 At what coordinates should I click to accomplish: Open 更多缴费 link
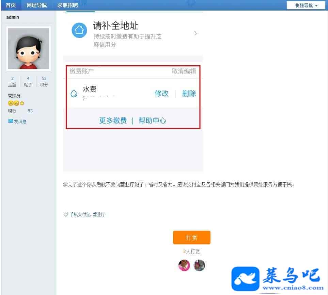pyautogui.click(x=113, y=120)
